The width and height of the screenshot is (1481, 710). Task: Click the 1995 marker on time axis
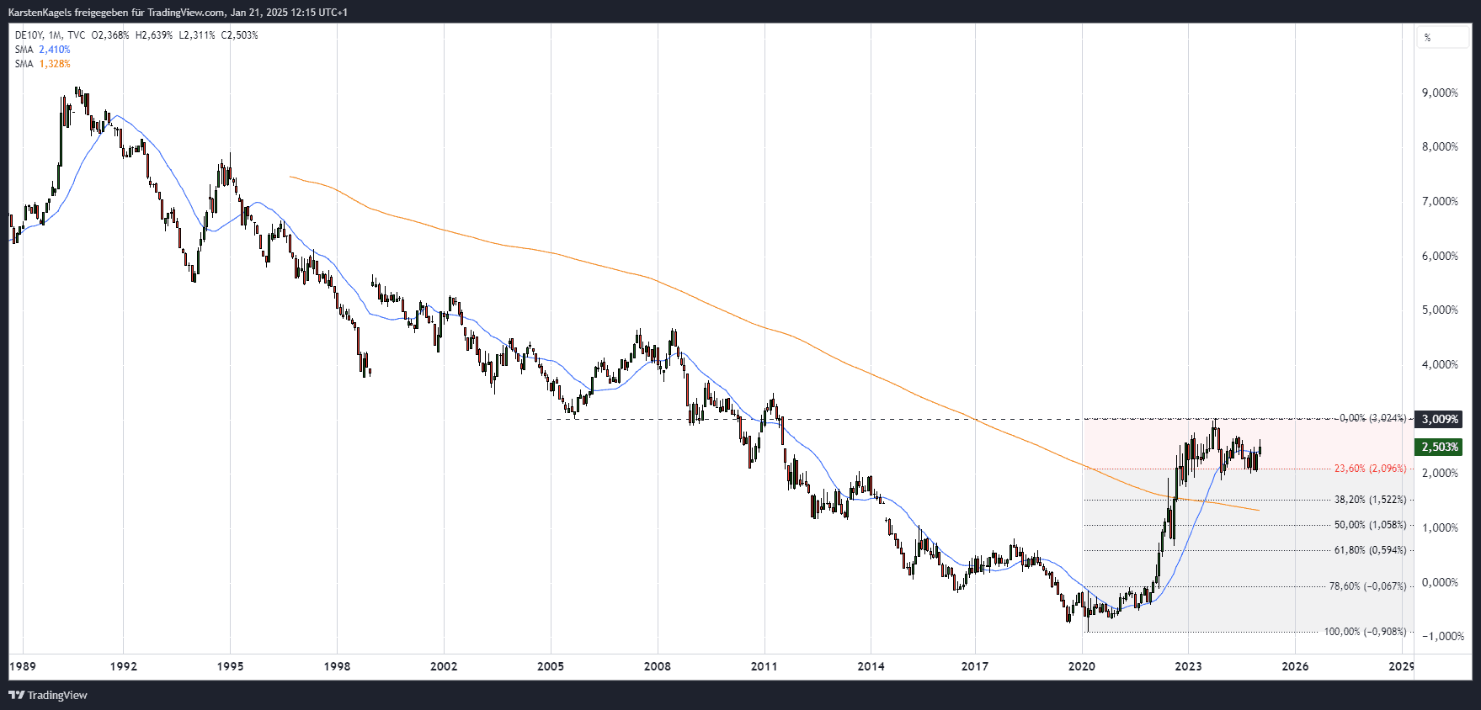(x=230, y=666)
